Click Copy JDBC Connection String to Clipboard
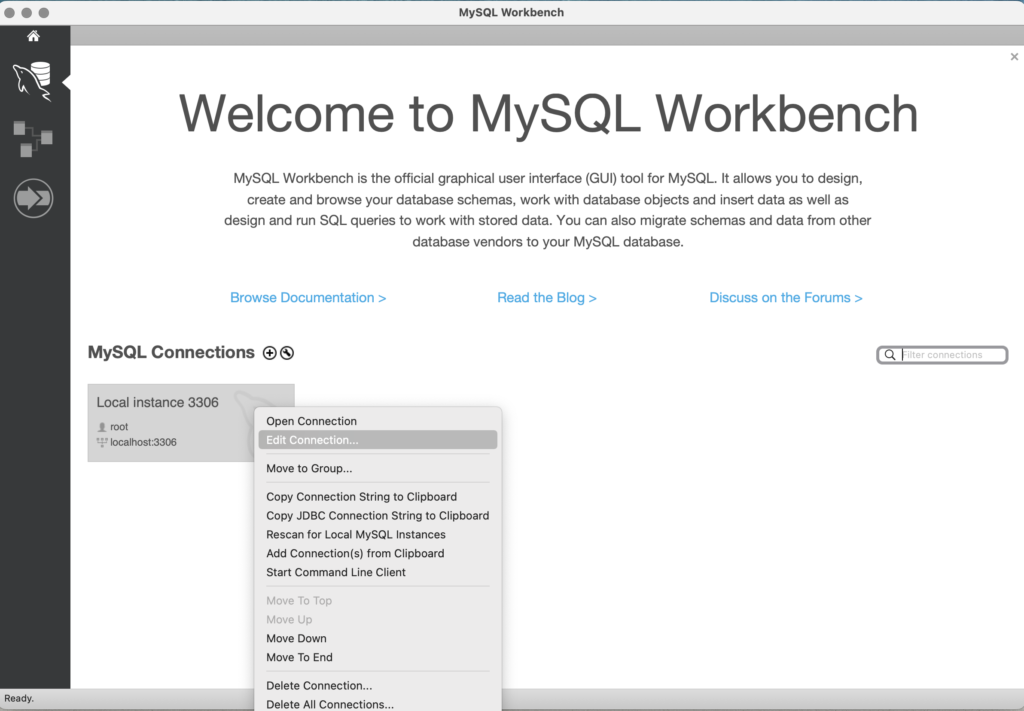Image resolution: width=1024 pixels, height=711 pixels. 377,515
